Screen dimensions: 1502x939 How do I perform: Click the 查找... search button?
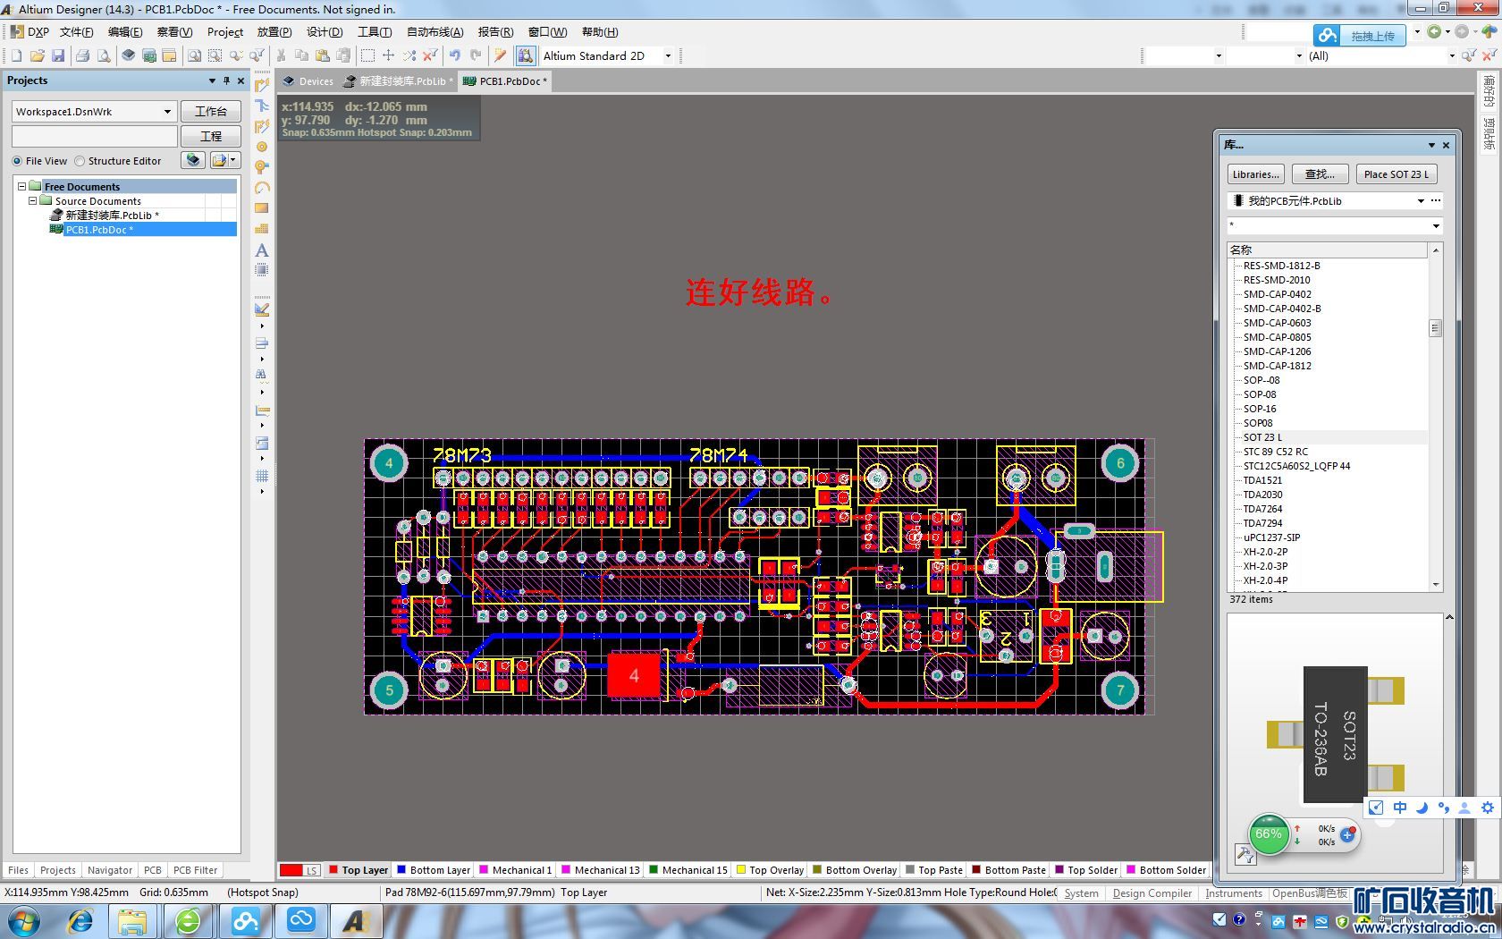(x=1320, y=174)
